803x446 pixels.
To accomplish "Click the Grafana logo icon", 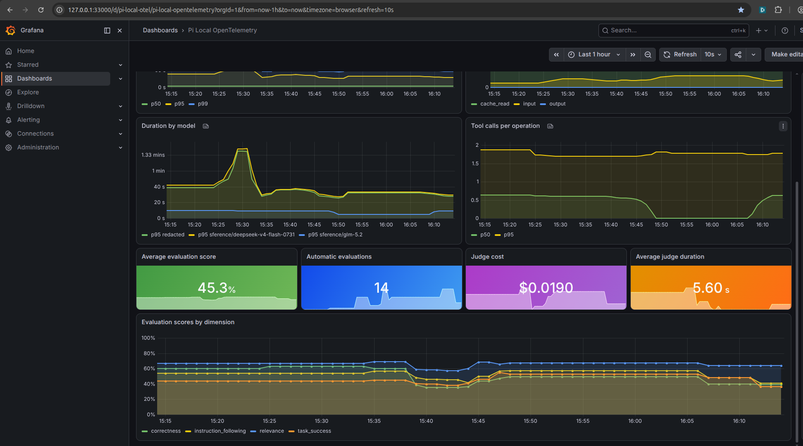I will tap(10, 31).
